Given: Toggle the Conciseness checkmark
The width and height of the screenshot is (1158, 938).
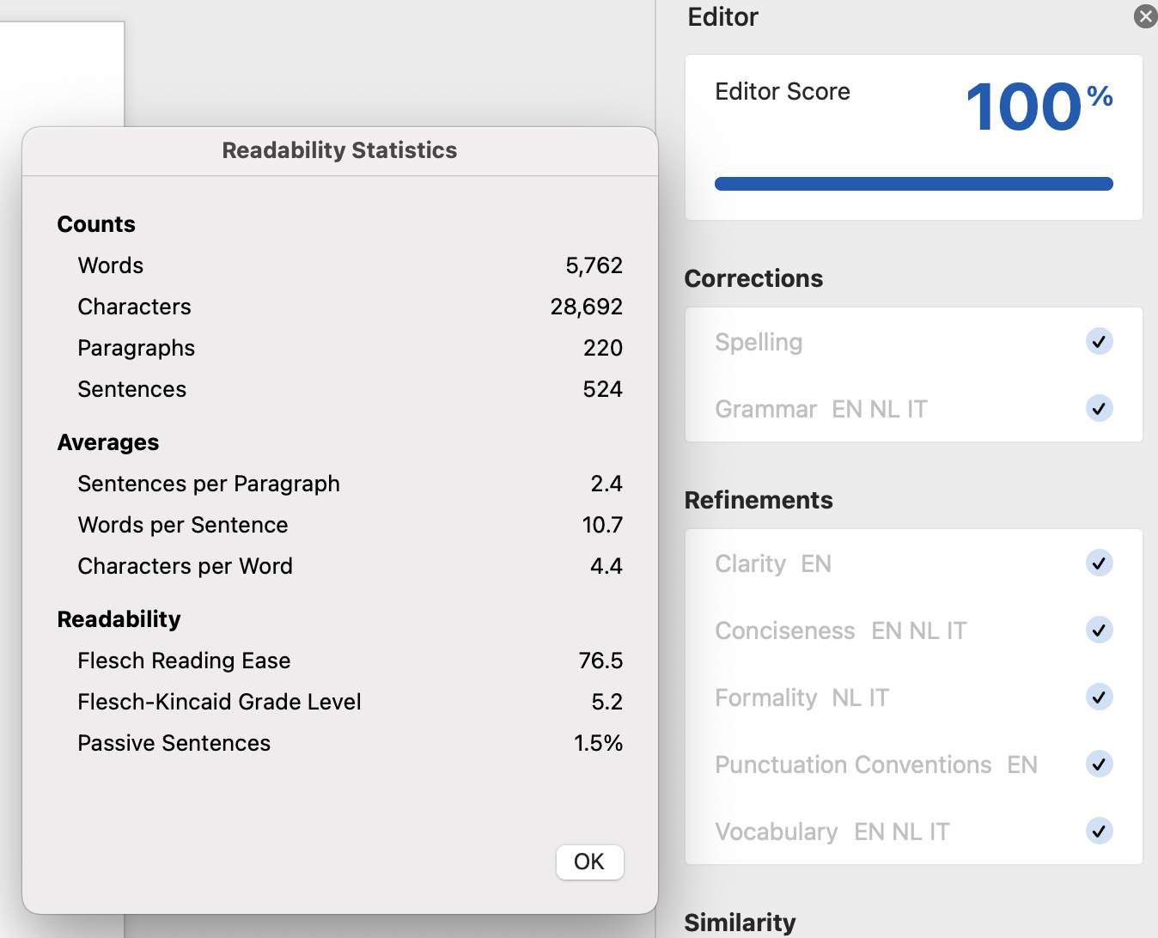Looking at the screenshot, I should 1099,630.
